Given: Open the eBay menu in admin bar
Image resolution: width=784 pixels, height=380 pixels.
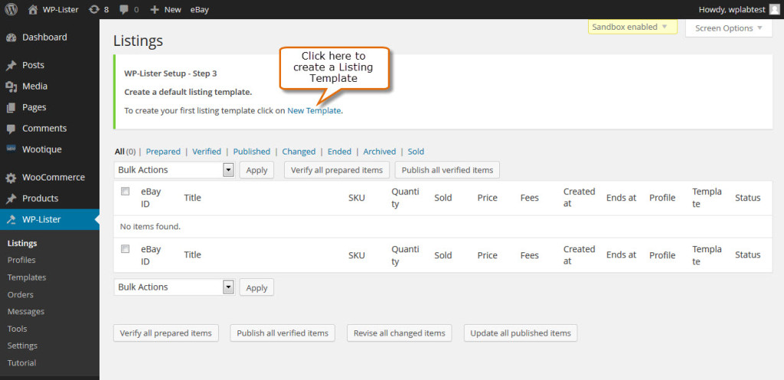Looking at the screenshot, I should pyautogui.click(x=200, y=9).
